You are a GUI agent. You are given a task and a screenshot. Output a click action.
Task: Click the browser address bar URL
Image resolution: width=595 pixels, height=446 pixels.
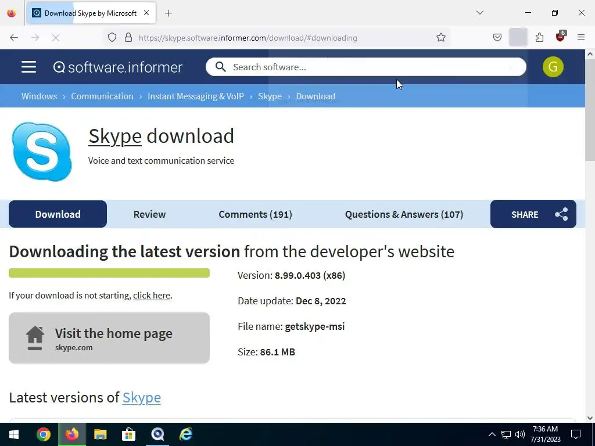248,38
